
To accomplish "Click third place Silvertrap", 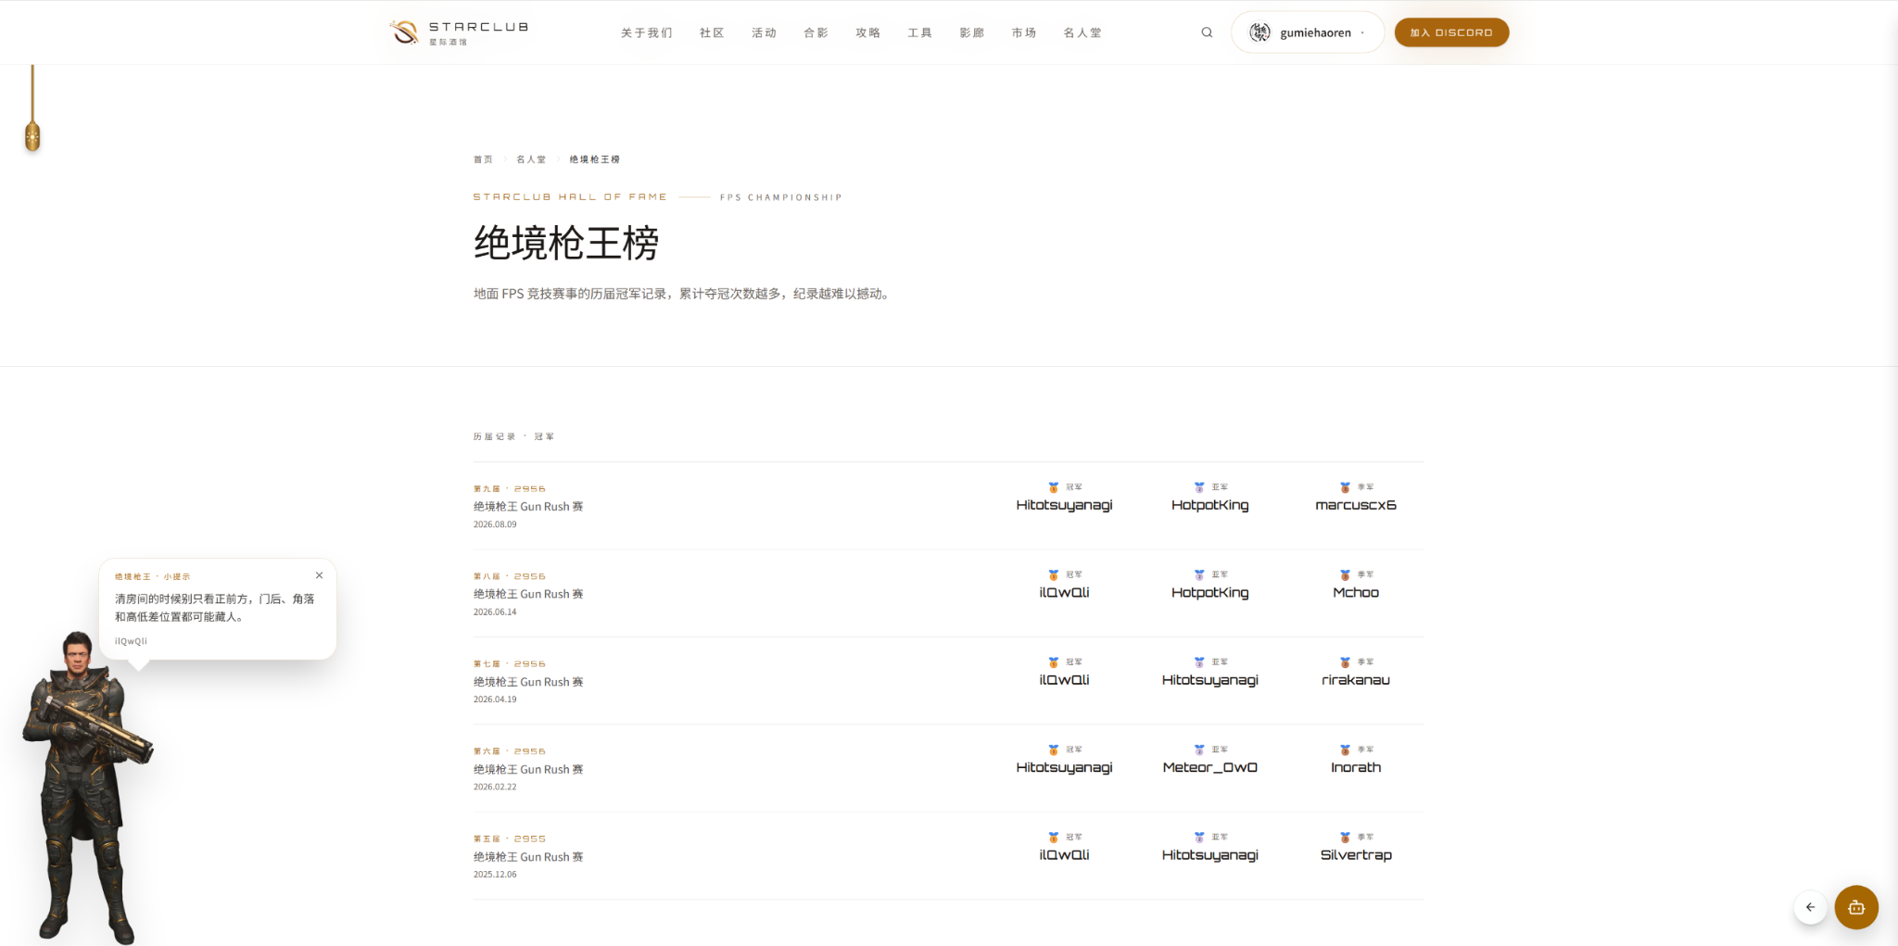I will (1355, 855).
